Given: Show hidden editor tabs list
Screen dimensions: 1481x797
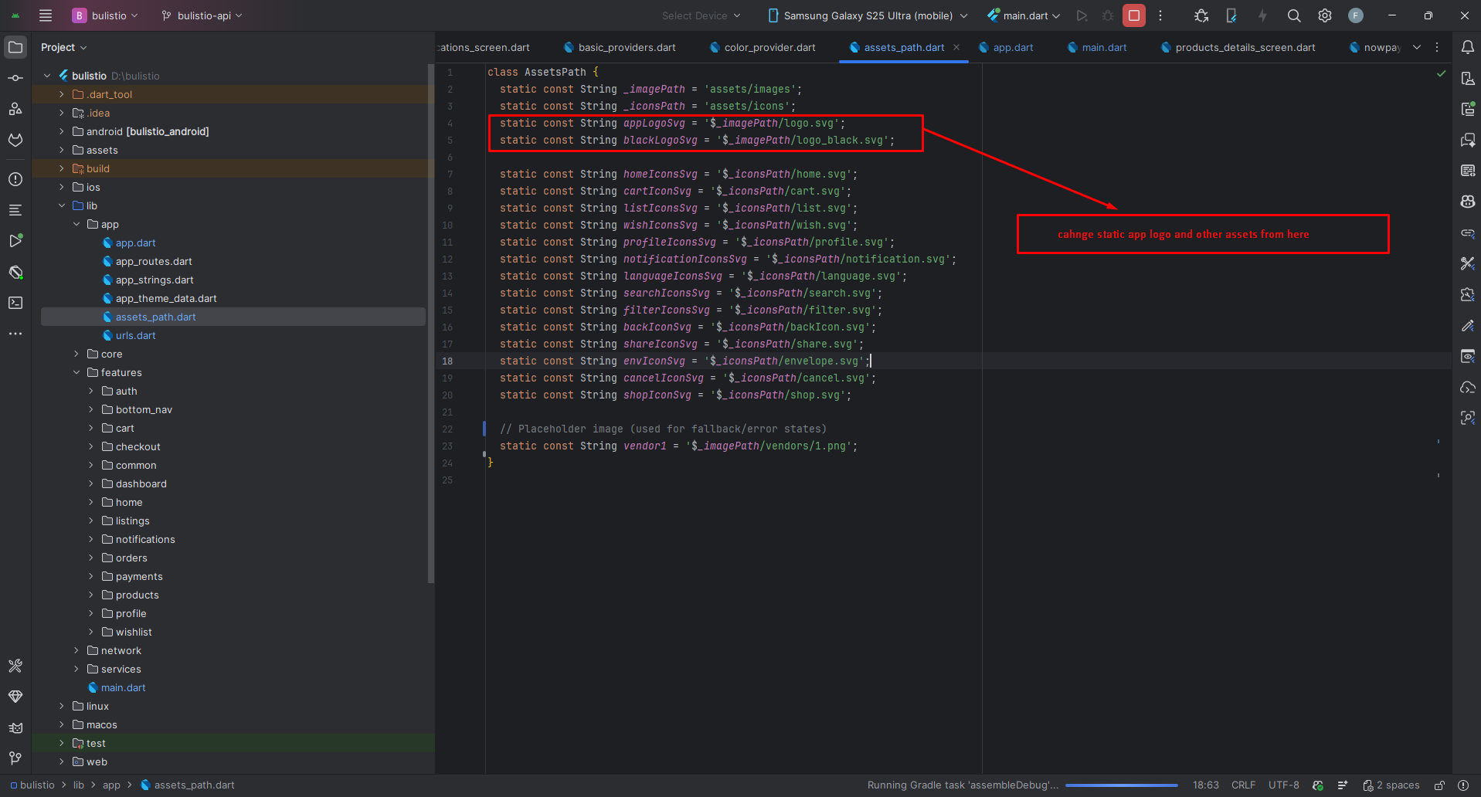Looking at the screenshot, I should pos(1417,47).
